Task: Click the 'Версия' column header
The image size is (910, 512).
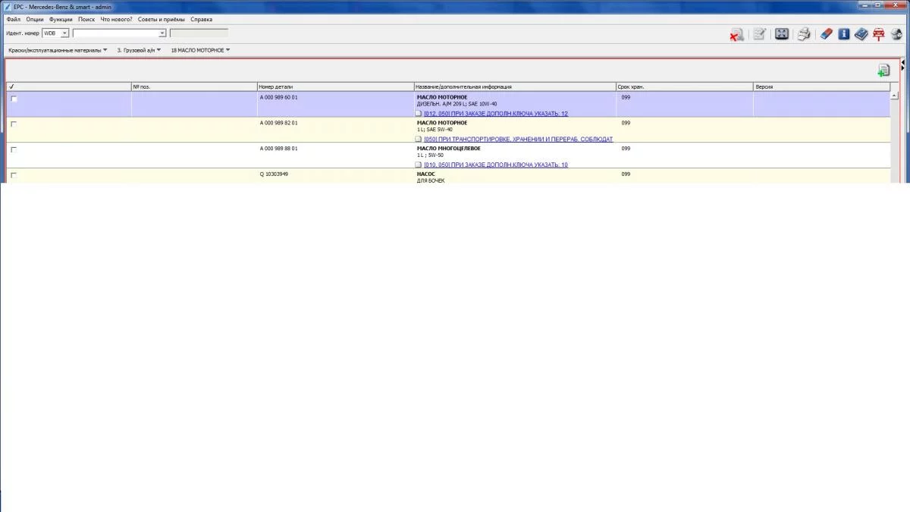Action: [x=821, y=86]
